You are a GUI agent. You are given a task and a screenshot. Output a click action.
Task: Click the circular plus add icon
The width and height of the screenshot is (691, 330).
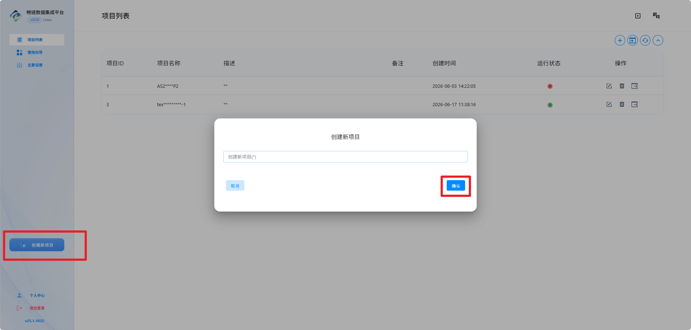pos(620,40)
